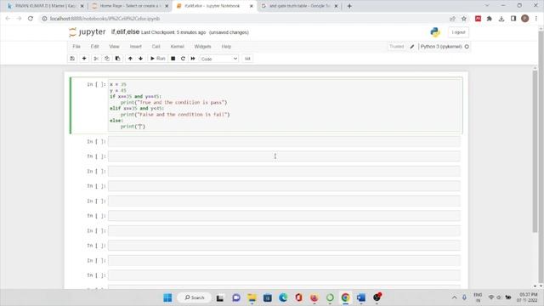Open the View menu

click(114, 47)
